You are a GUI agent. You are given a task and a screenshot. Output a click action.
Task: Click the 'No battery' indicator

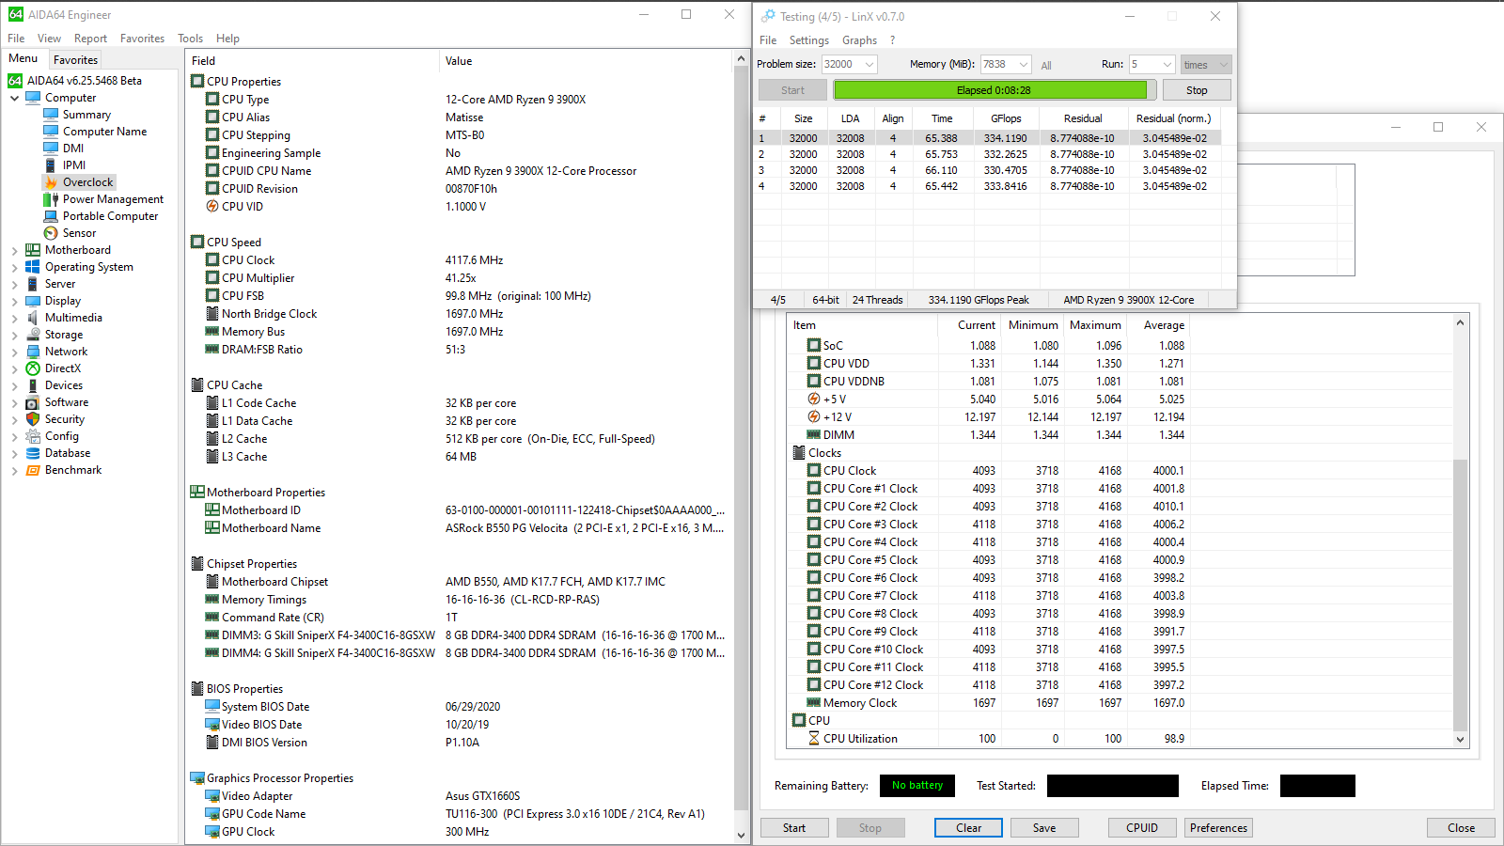click(917, 786)
